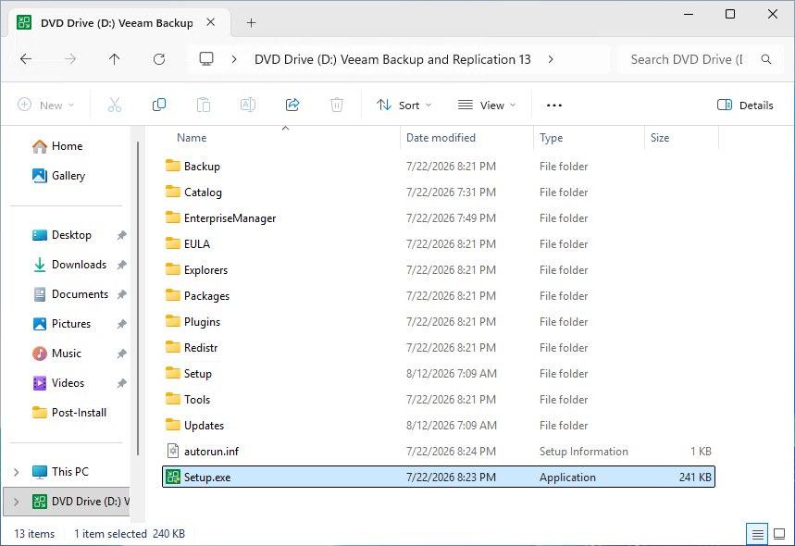Viewport: 795px width, 546px height.
Task: Sort by Size column header
Action: [660, 137]
